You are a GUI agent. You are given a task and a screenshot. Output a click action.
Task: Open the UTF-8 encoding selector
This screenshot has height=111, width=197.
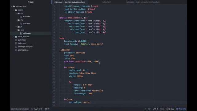(x=155, y=109)
